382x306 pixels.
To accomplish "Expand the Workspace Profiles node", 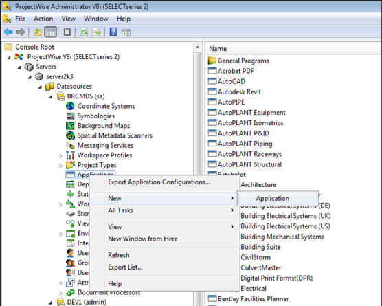I will coord(60,156).
